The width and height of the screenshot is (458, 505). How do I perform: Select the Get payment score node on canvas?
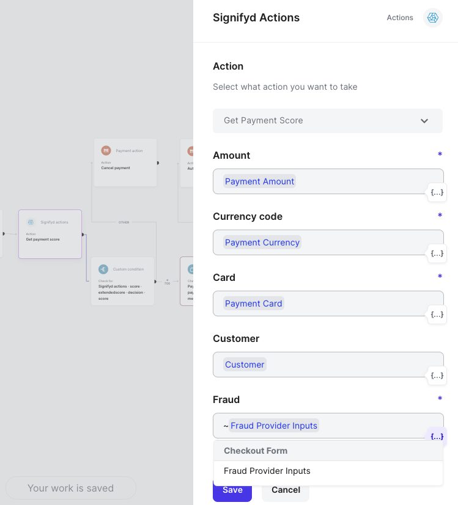(50, 234)
